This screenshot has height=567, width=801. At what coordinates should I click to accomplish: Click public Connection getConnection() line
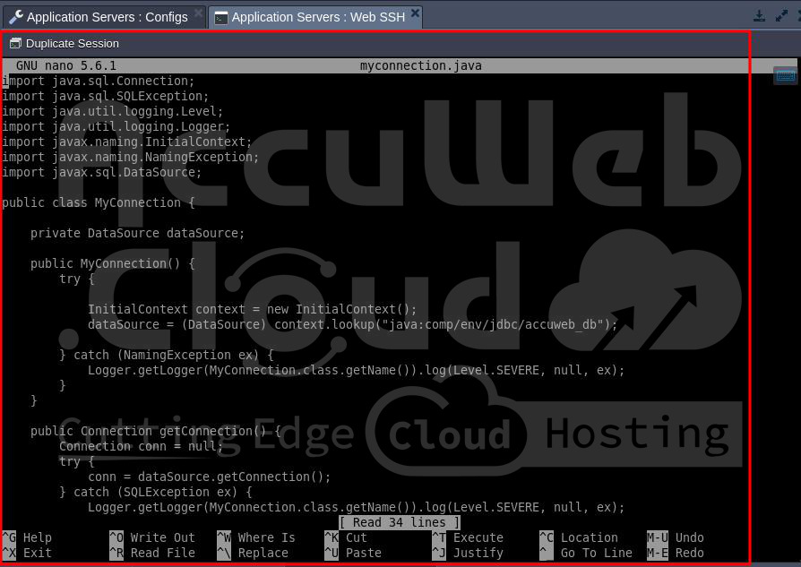pyautogui.click(x=155, y=431)
